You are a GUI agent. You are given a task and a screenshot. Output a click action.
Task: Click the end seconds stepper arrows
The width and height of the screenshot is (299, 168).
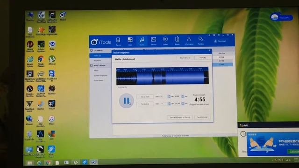point(183,104)
